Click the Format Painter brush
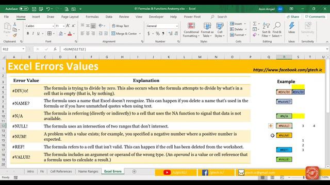 [15, 35]
